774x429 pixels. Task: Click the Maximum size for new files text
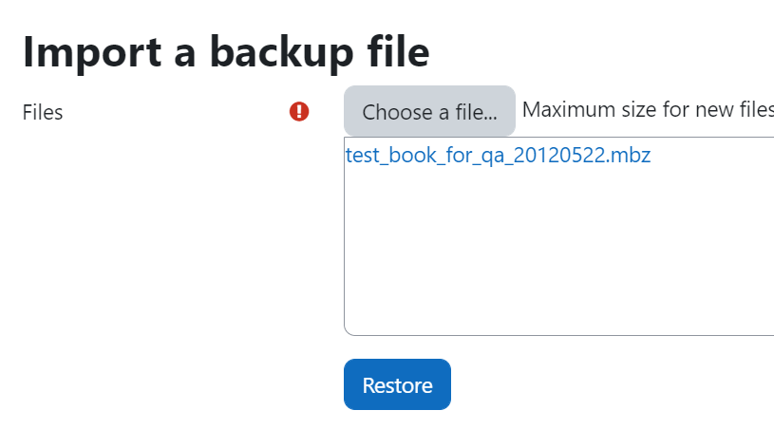click(x=648, y=109)
